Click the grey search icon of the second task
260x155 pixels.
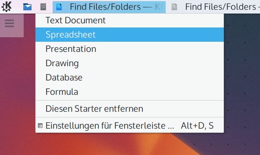point(174,7)
